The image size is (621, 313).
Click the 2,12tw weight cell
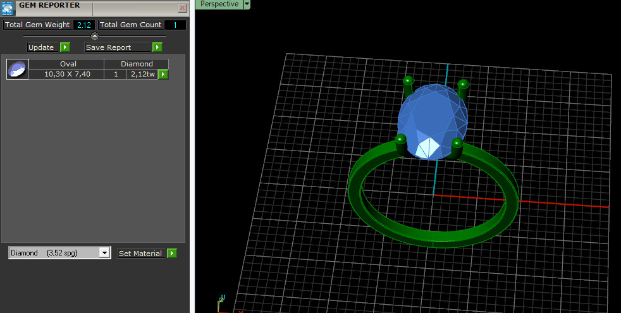[142, 74]
